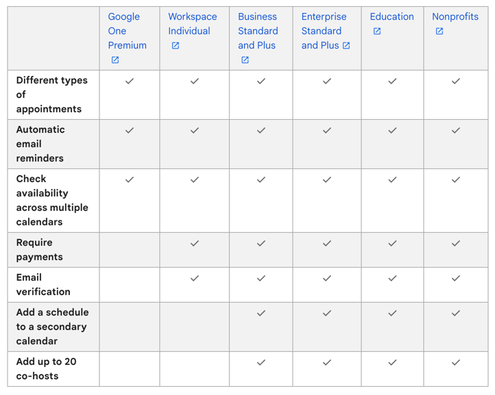Click external link icon under Google One Premium
This screenshot has width=495, height=395.
[x=115, y=60]
